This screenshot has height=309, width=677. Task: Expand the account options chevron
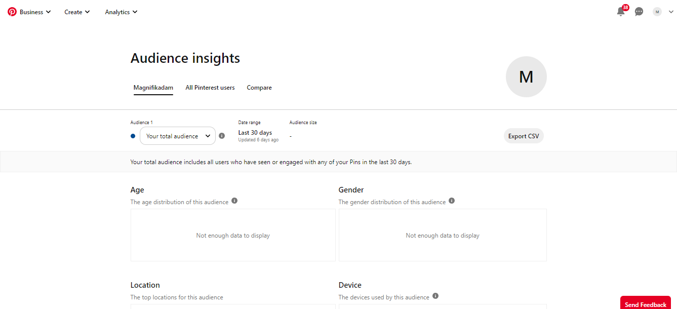(671, 12)
